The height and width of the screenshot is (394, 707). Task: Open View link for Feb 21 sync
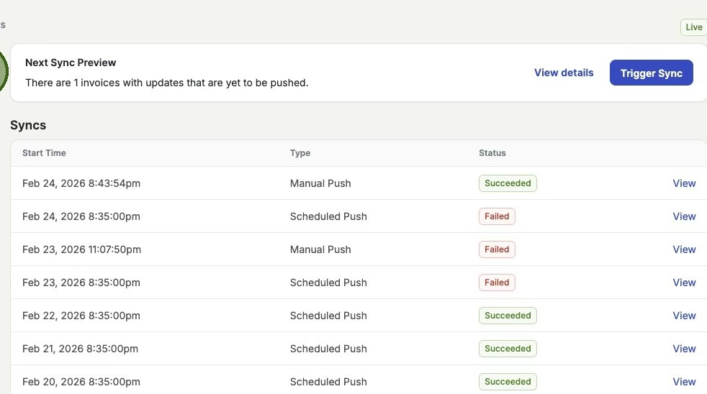684,349
